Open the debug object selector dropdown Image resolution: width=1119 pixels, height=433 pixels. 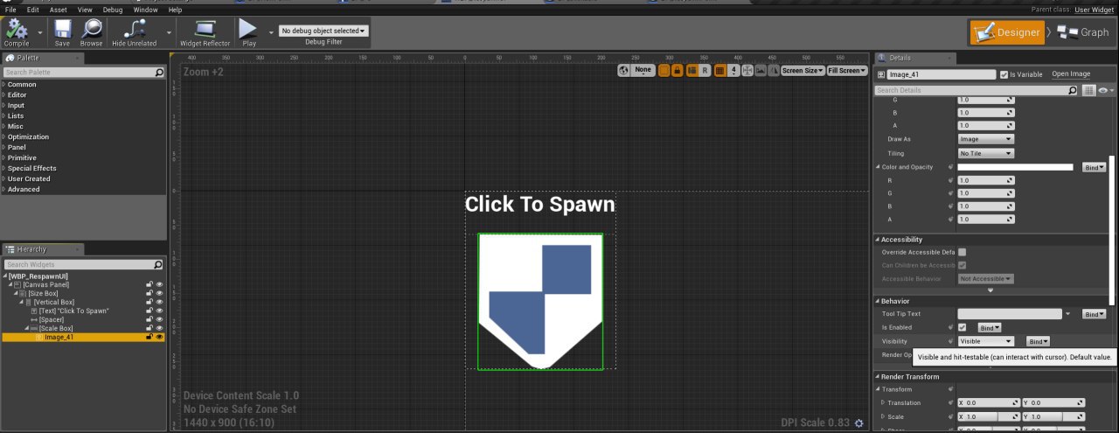tap(323, 31)
